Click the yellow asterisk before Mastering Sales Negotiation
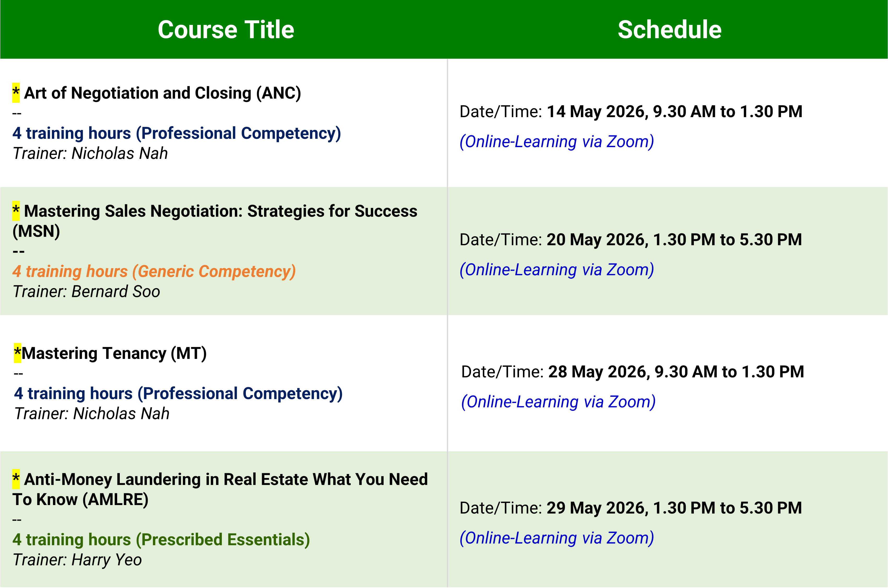This screenshot has height=588, width=888. 16,211
